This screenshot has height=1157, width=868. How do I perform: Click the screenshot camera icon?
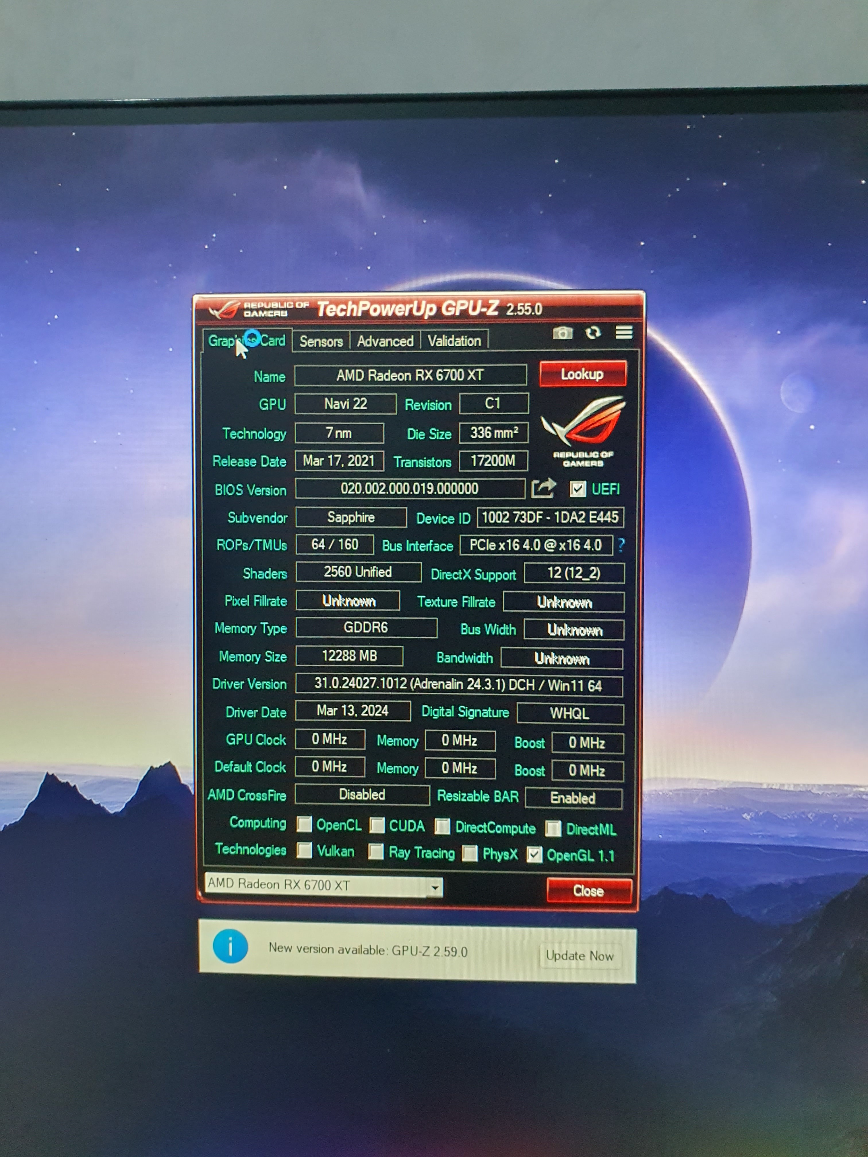[x=562, y=333]
